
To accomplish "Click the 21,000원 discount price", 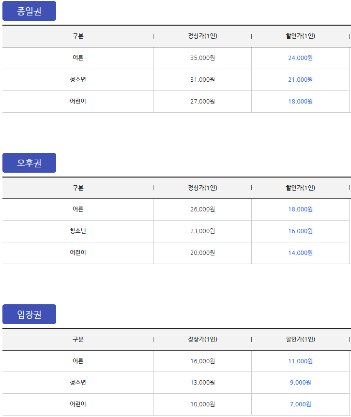I will (x=301, y=79).
